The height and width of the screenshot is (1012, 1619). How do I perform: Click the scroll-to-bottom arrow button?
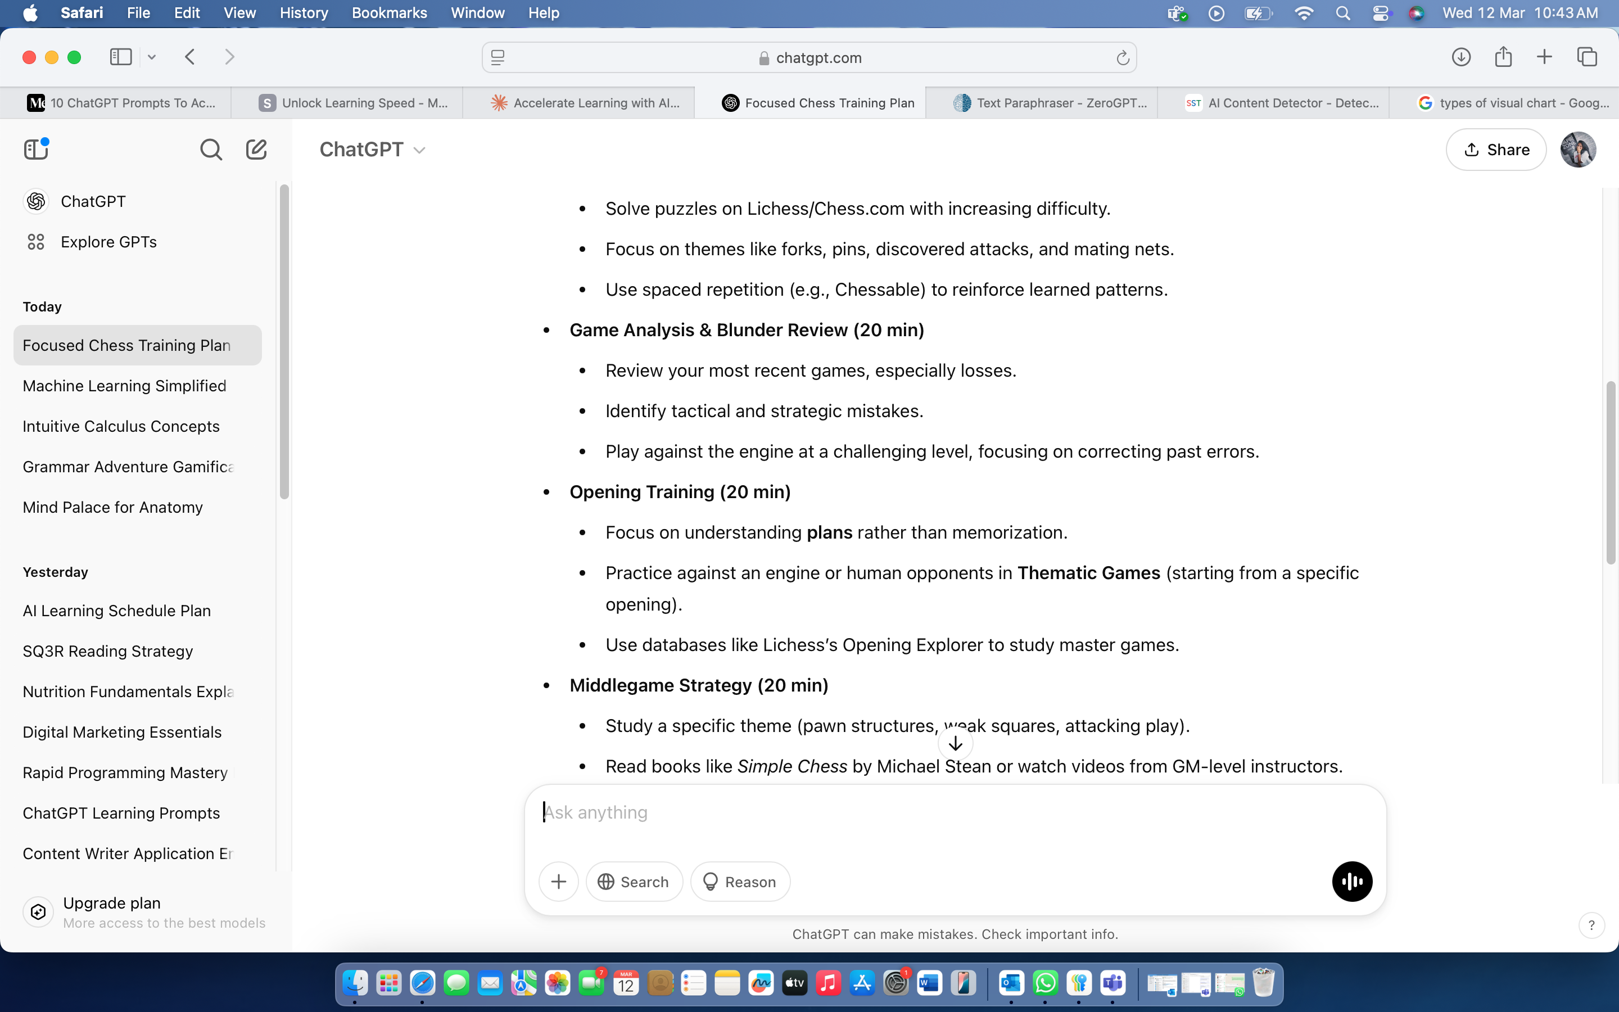click(x=955, y=743)
